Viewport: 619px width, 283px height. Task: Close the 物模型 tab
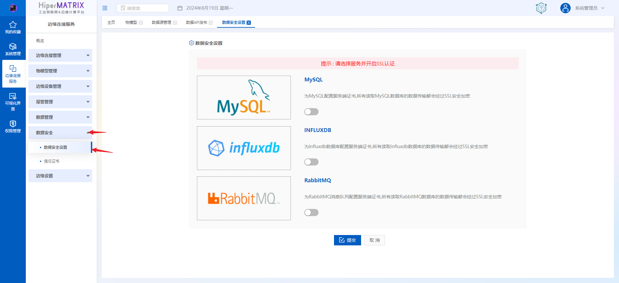pyautogui.click(x=141, y=23)
